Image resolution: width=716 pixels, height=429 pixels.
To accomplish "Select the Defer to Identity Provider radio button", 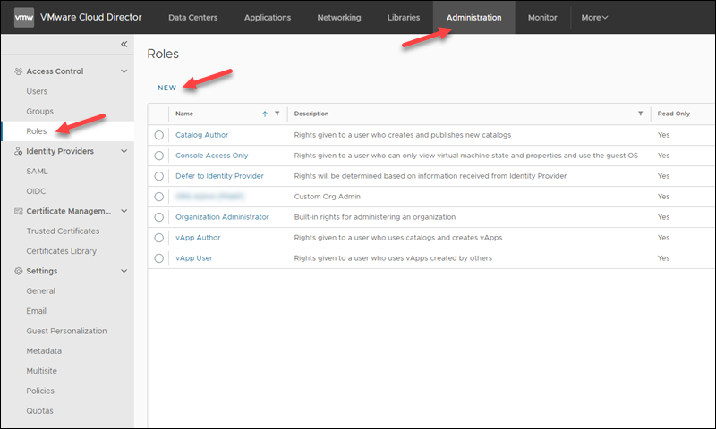I will tap(159, 176).
